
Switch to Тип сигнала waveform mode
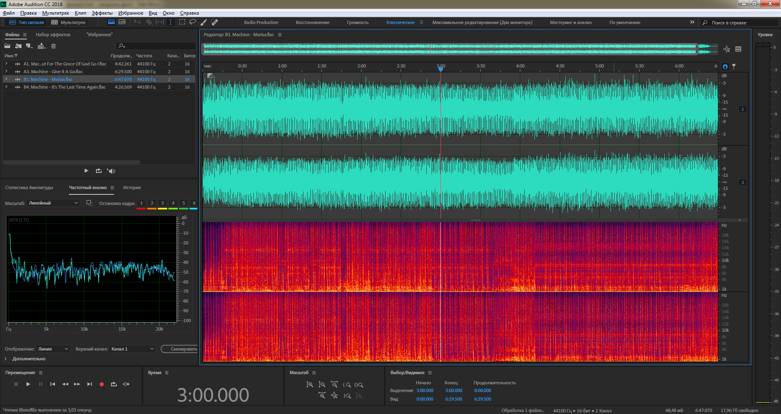tap(27, 22)
